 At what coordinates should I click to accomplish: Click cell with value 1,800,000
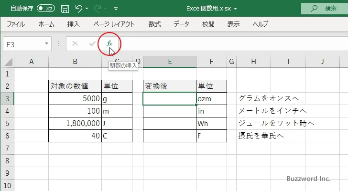coord(75,123)
